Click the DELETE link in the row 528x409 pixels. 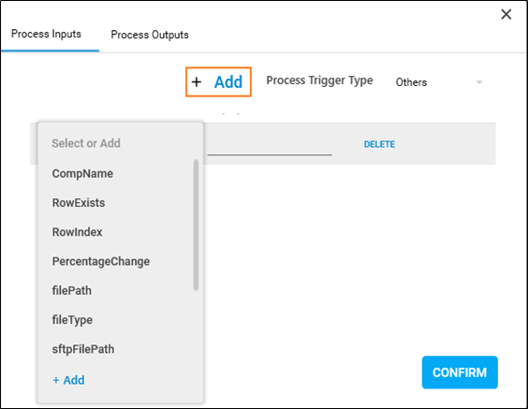click(379, 144)
